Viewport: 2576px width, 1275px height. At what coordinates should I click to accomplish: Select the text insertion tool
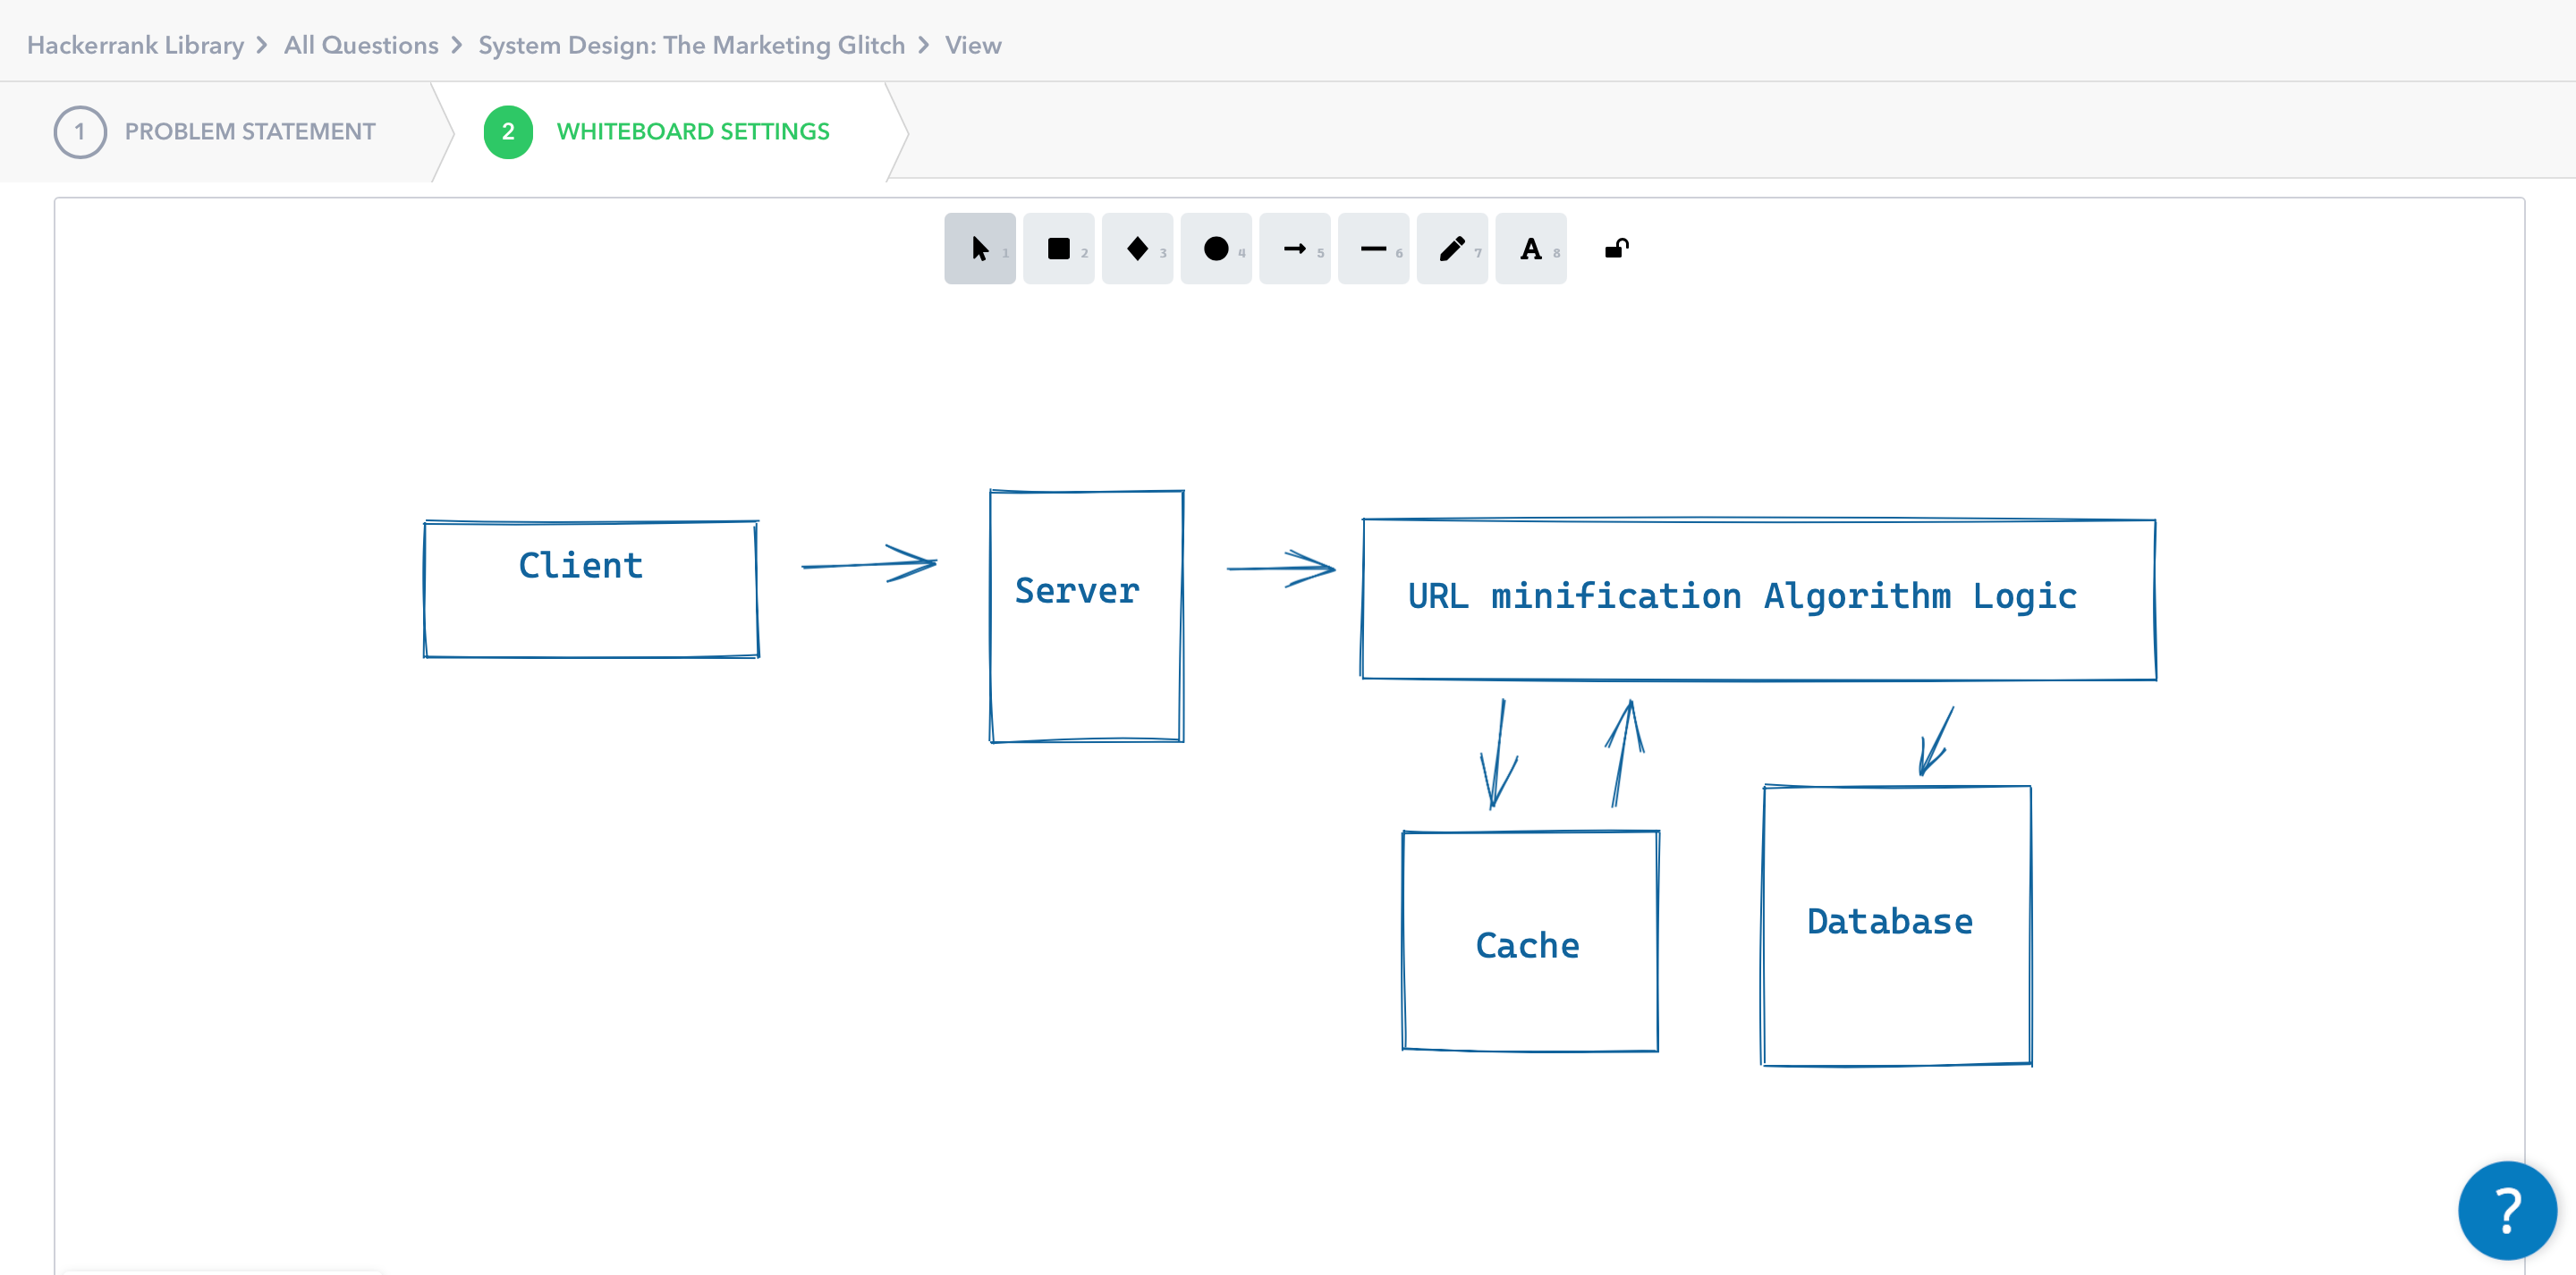(1530, 248)
